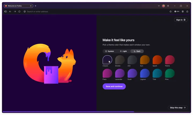Click Save and continue
Viewport: 193px width, 115px height.
point(114,86)
